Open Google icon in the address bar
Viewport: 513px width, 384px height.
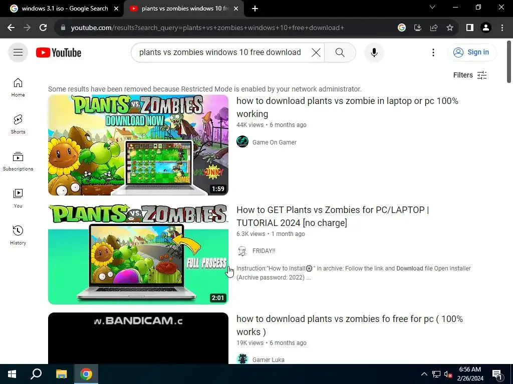401,28
